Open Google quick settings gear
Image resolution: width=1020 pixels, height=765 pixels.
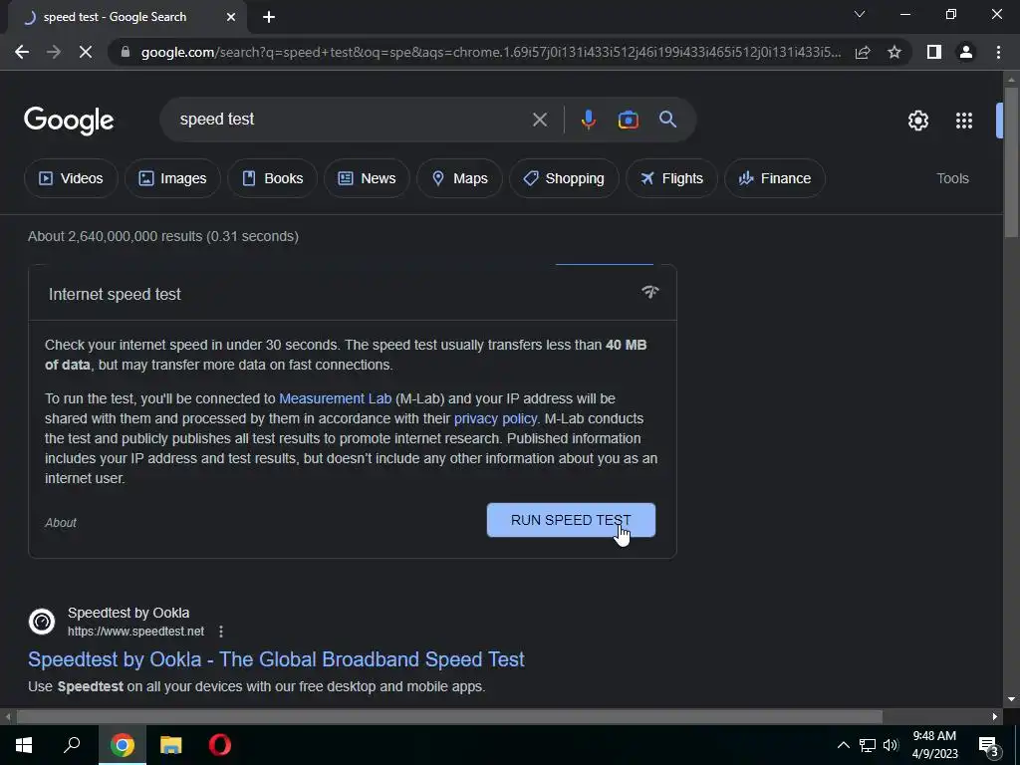(917, 121)
